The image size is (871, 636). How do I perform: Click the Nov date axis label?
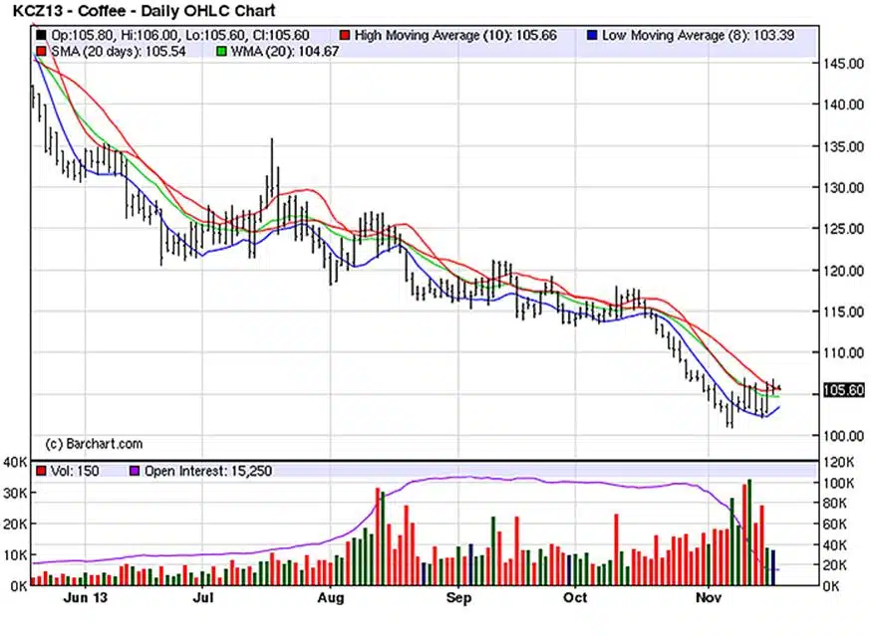[706, 599]
